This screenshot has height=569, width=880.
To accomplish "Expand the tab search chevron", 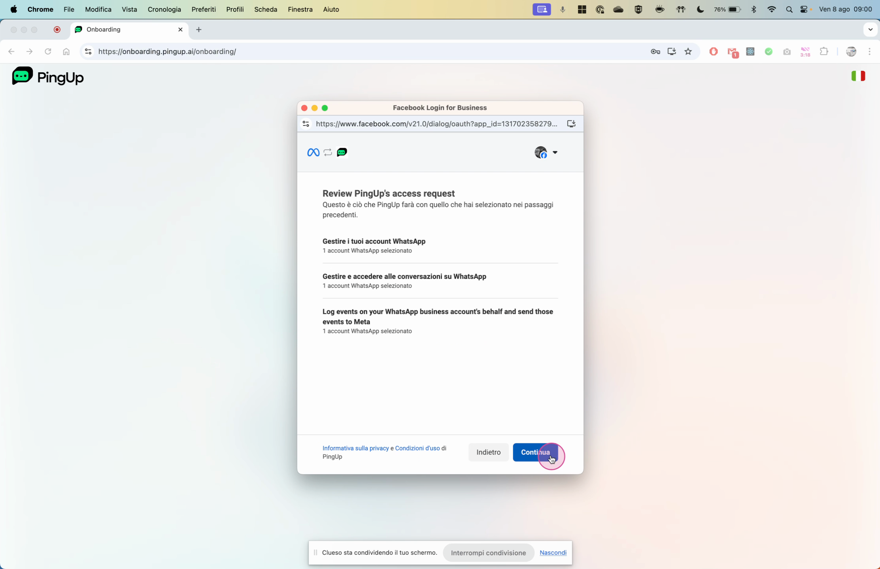I will (870, 30).
